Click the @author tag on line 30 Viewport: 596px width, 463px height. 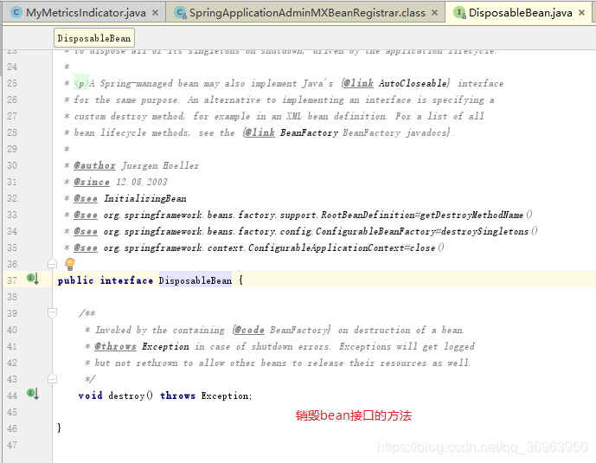point(94,165)
